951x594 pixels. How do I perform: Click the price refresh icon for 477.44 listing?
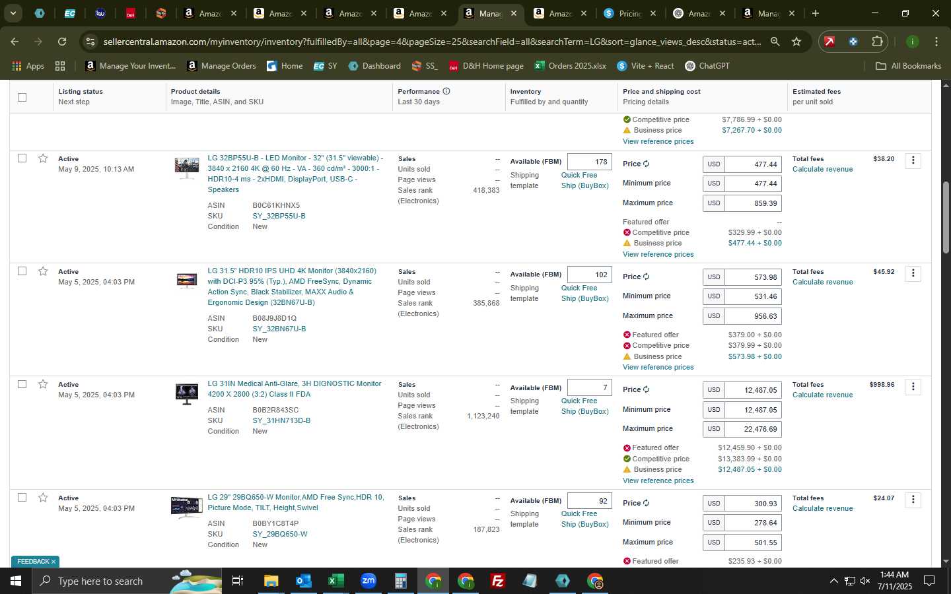[x=646, y=164]
